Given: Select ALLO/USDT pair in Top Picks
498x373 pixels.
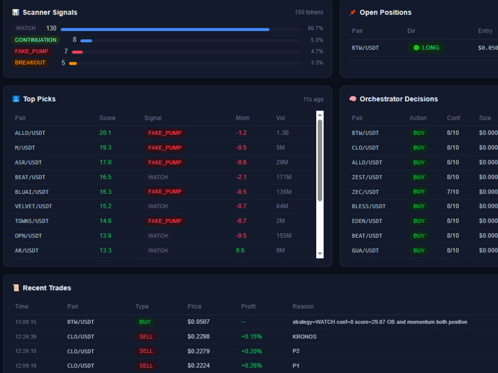Looking at the screenshot, I should (x=30, y=133).
